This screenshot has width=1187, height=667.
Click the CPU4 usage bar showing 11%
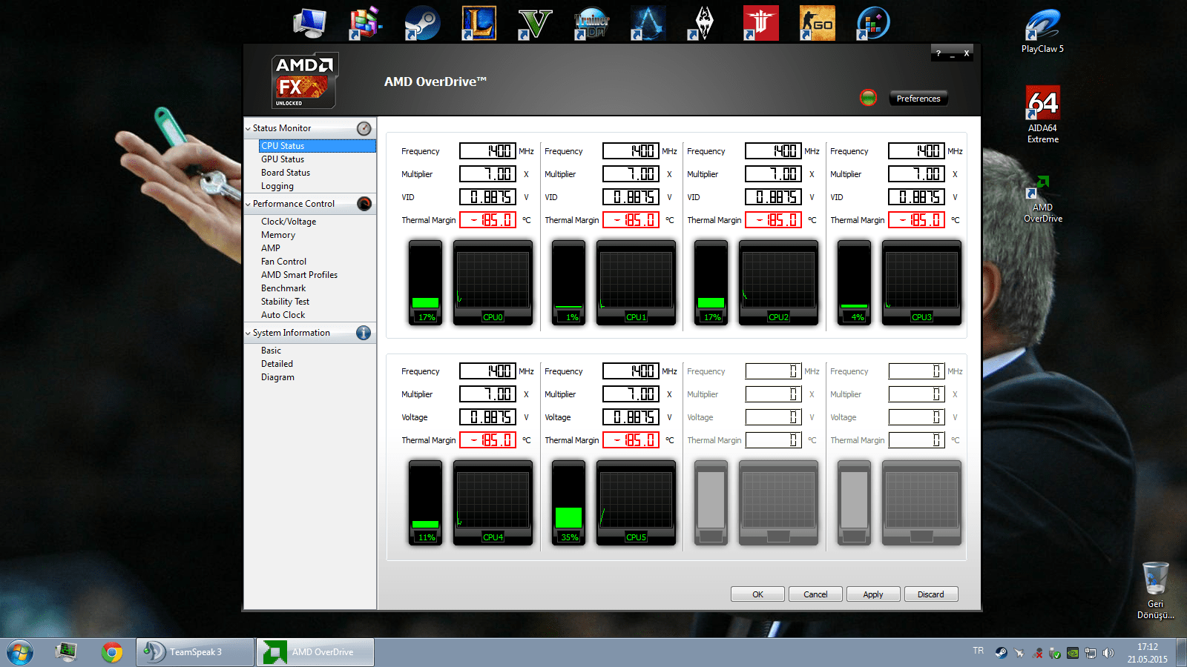point(426,502)
